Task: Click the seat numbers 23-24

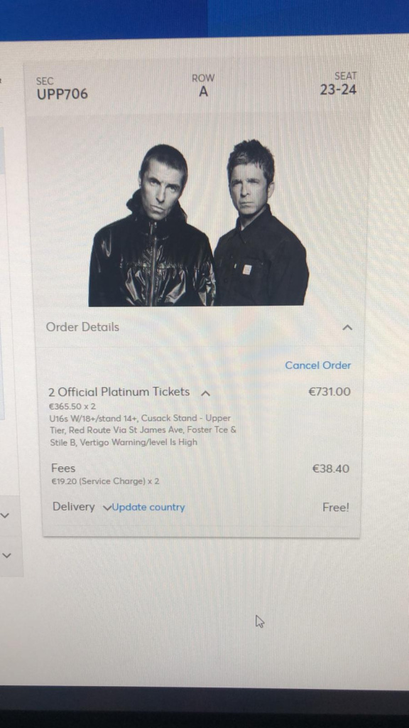Action: click(338, 90)
